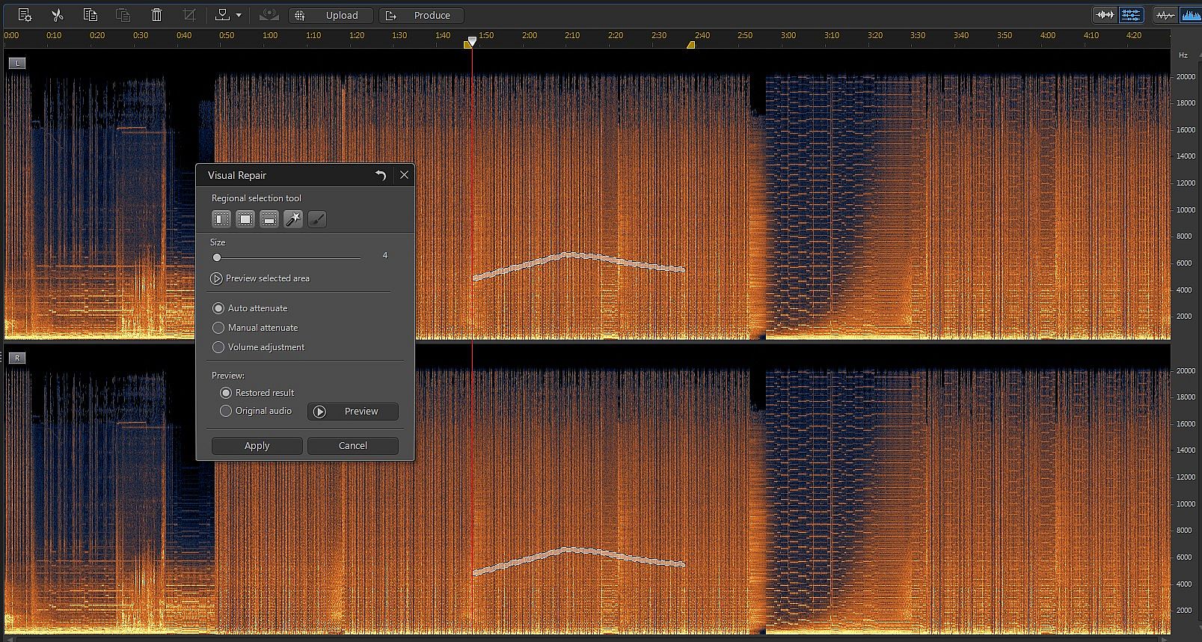The image size is (1202, 642).
Task: Apply the visual repair changes
Action: click(x=257, y=446)
